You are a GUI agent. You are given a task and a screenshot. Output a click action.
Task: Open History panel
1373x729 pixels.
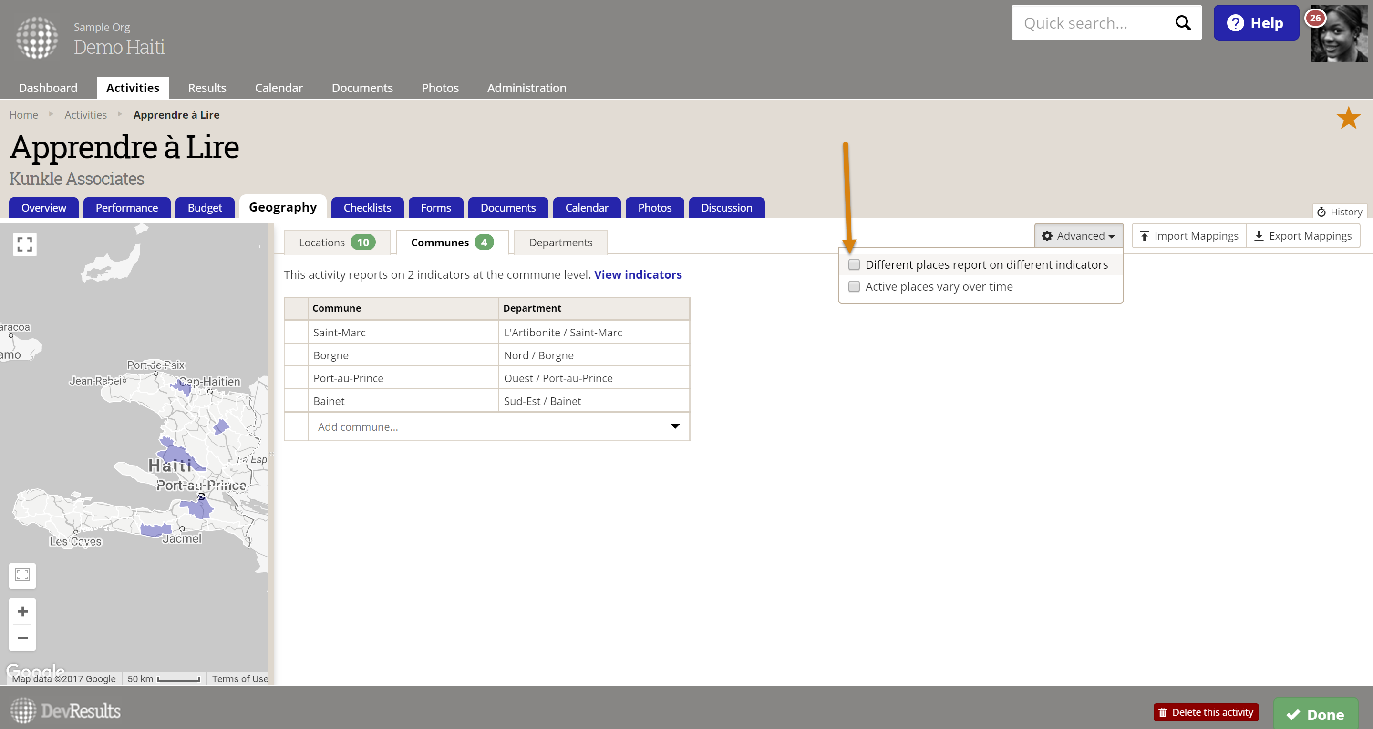click(x=1340, y=212)
